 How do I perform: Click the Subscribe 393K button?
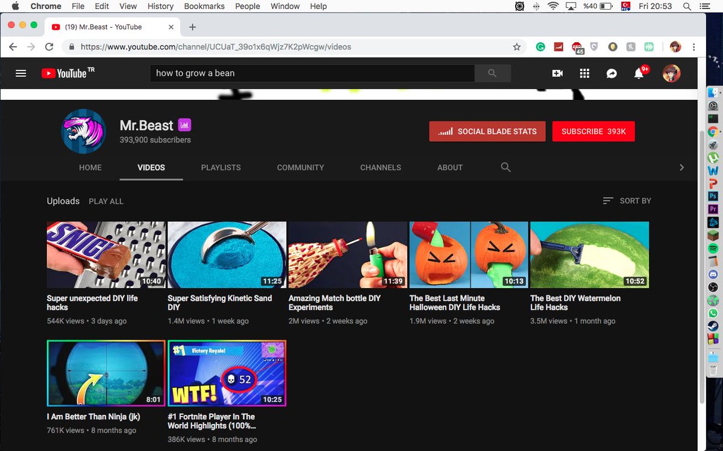(593, 131)
